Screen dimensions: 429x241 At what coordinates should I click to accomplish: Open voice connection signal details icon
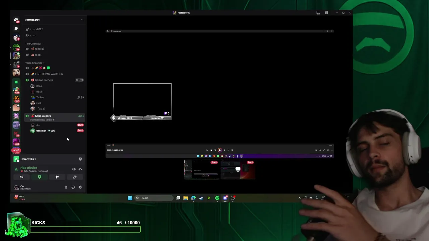pyautogui.click(x=16, y=169)
